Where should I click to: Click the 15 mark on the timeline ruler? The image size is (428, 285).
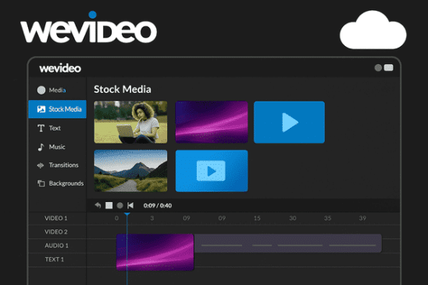coord(257,218)
